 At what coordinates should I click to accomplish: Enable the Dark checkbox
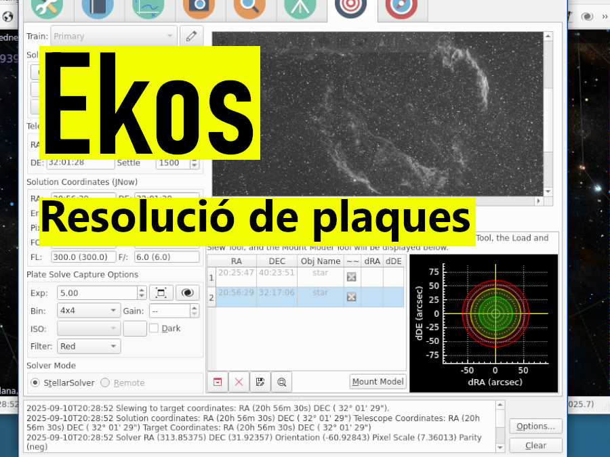[x=154, y=328]
